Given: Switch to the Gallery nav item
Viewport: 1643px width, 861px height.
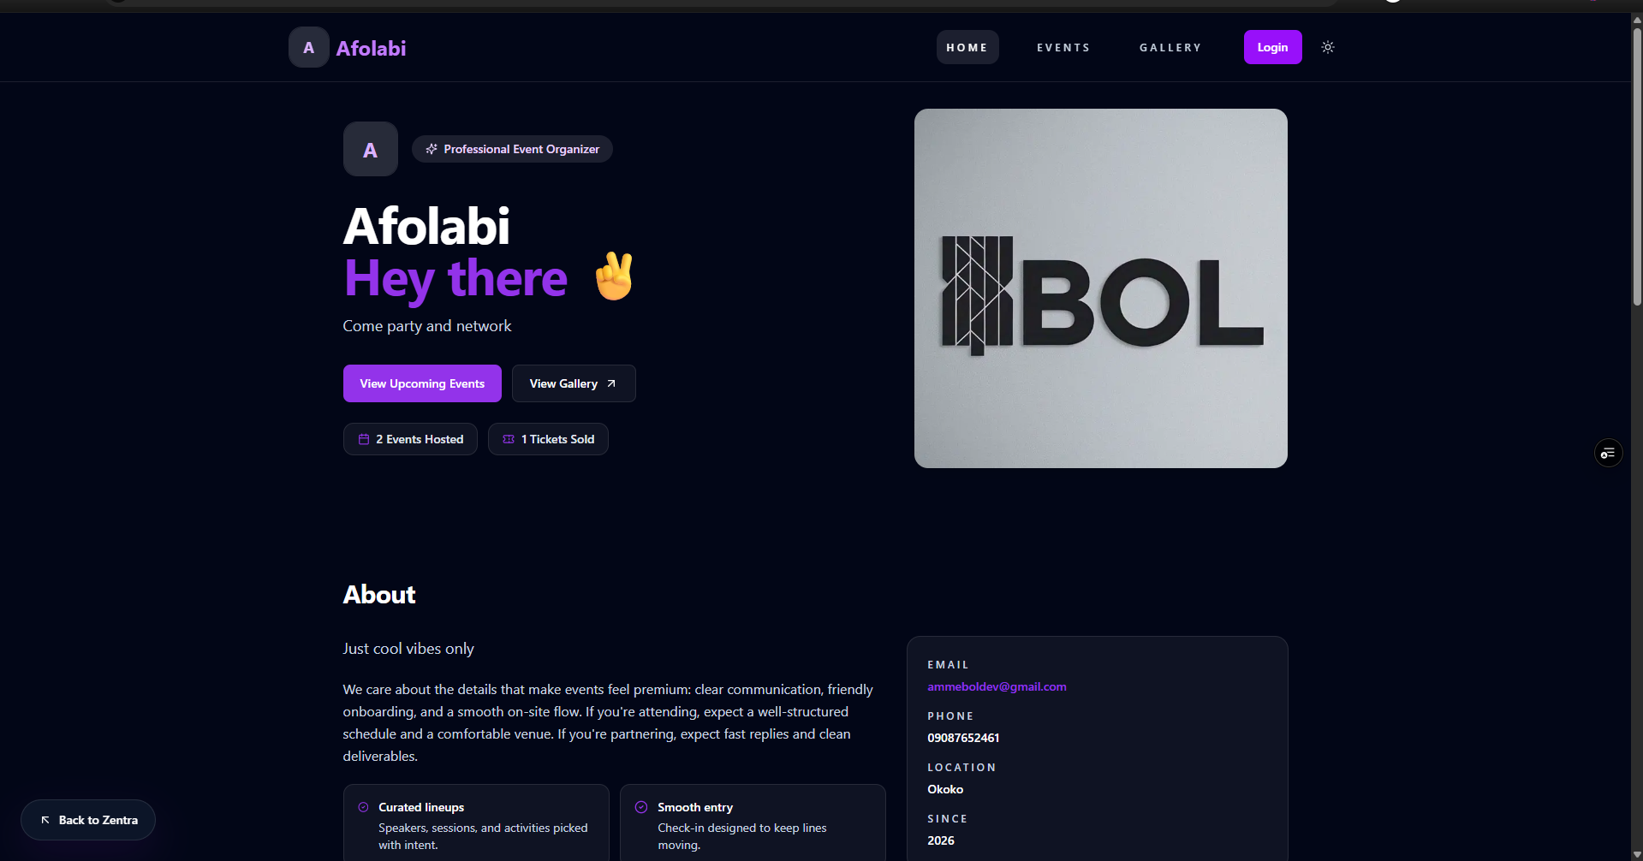Looking at the screenshot, I should pyautogui.click(x=1170, y=48).
